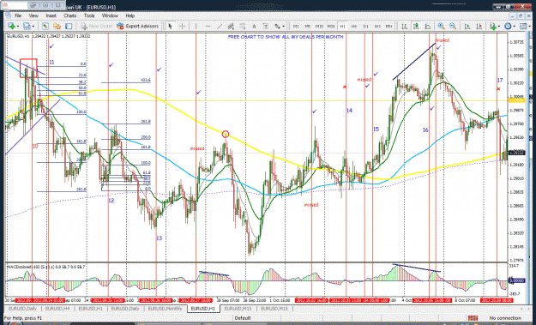Switch to Bar Chart display
This screenshot has height=325, width=536.
(x=405, y=26)
